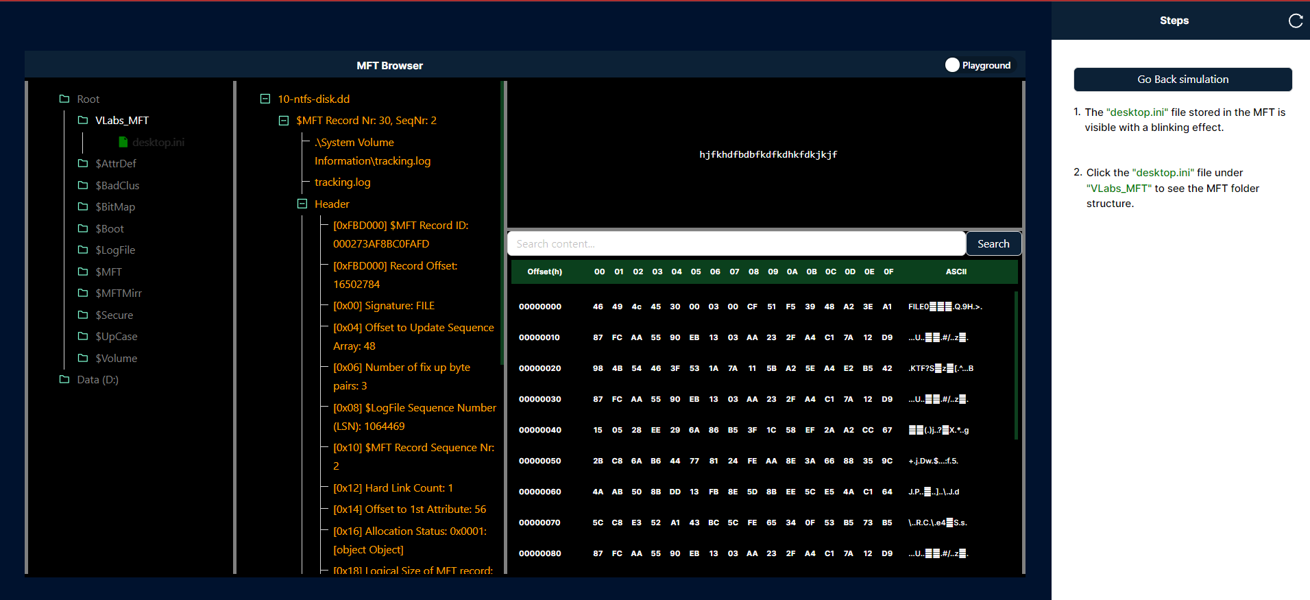
Task: Click the Root folder icon
Action: pos(64,99)
